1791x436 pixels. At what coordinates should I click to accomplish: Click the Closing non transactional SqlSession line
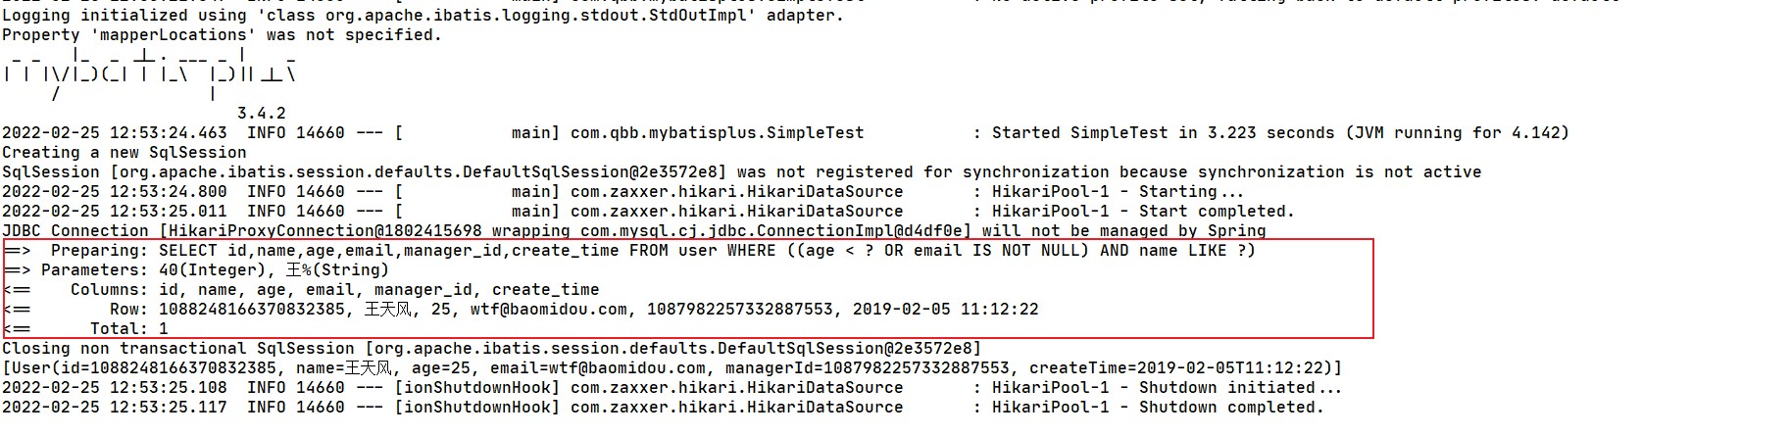click(490, 349)
